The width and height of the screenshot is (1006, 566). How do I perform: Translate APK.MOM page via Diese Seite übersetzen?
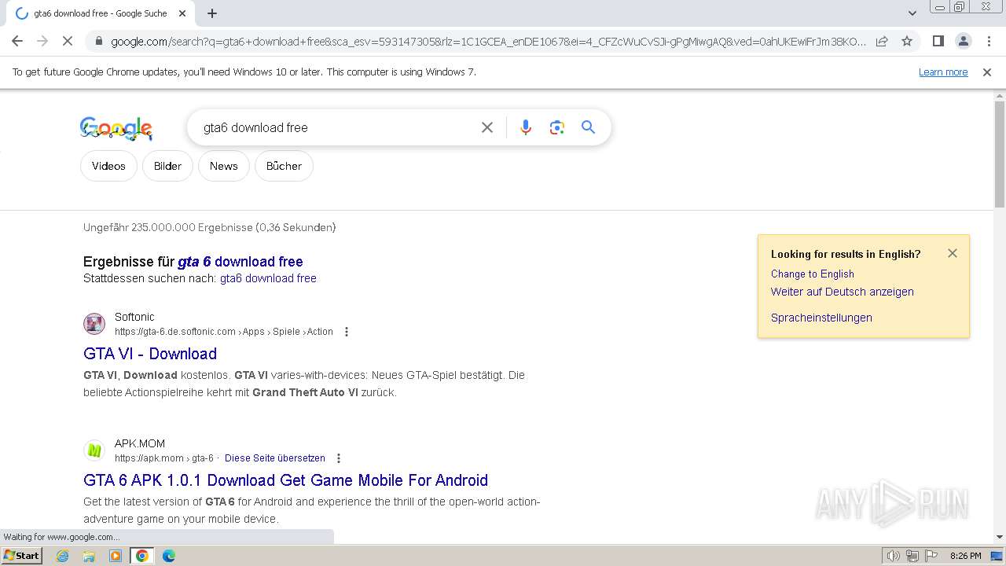(x=275, y=458)
